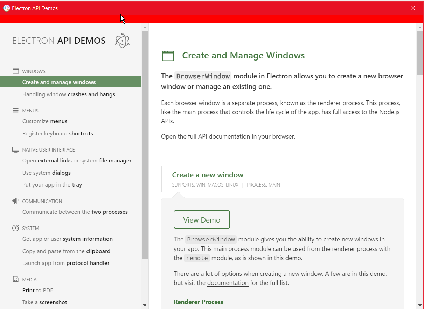Image resolution: width=424 pixels, height=309 pixels.
Task: Click the sidebar scrollbar thumb
Action: pyautogui.click(x=145, y=145)
